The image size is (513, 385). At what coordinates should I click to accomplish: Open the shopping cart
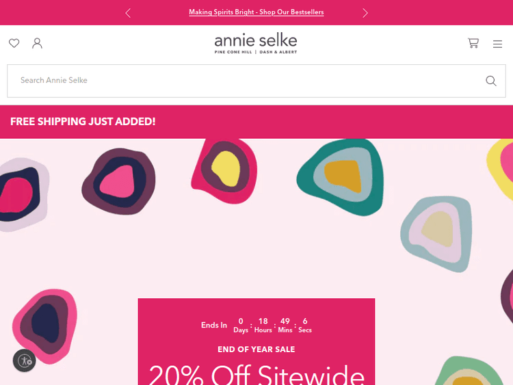(x=473, y=43)
